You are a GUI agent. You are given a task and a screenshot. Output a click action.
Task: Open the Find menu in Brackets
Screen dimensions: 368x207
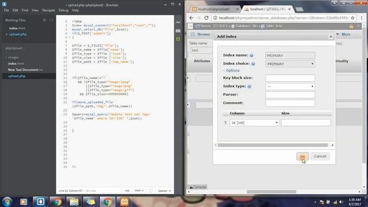pos(25,10)
